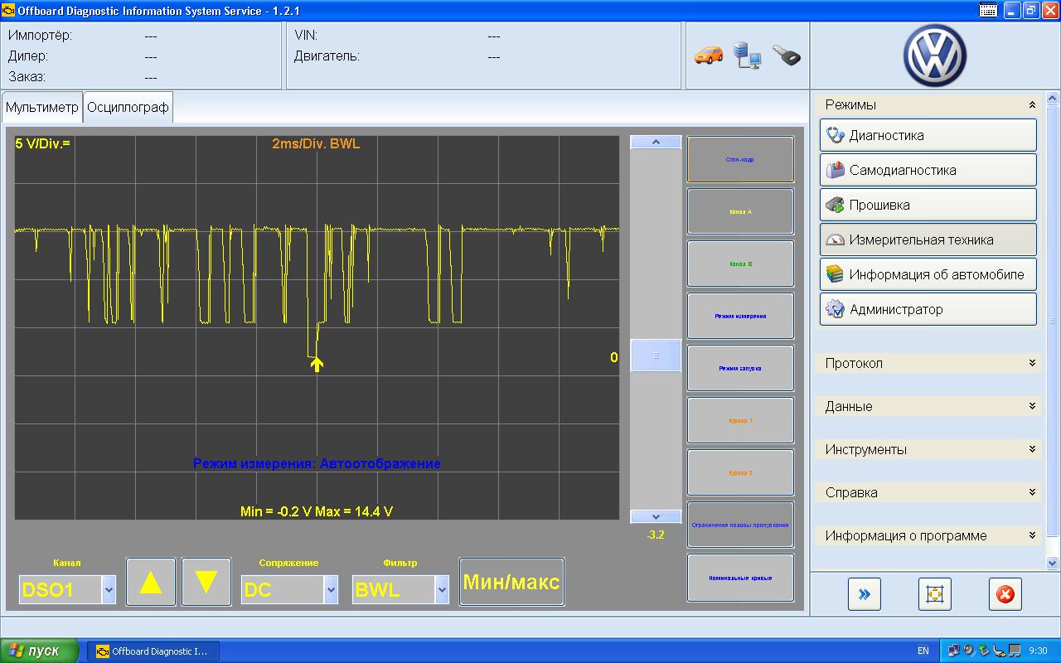Move trace down with the yellow down triangle
This screenshot has height=663, width=1061.
click(206, 582)
